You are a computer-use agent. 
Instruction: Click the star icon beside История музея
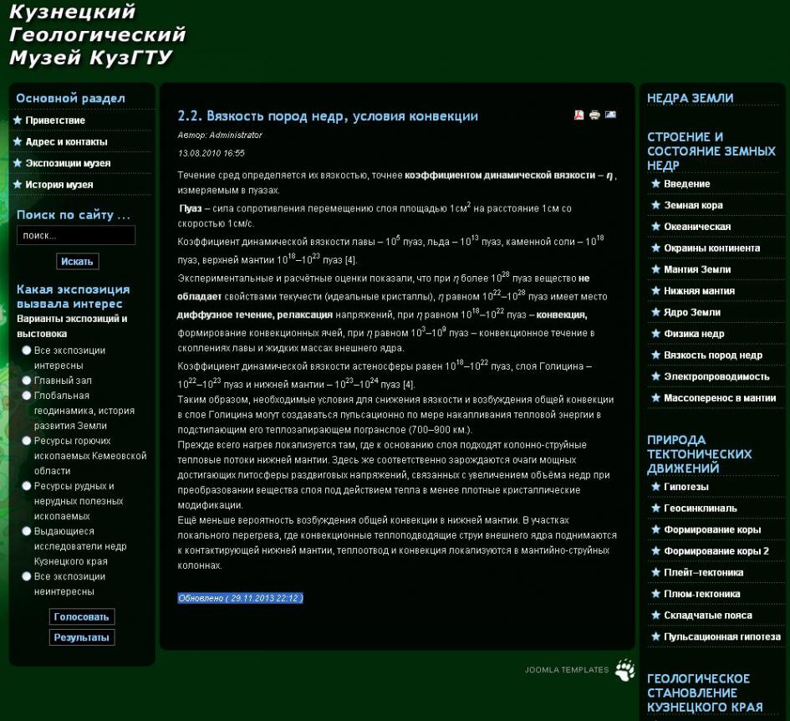[18, 184]
